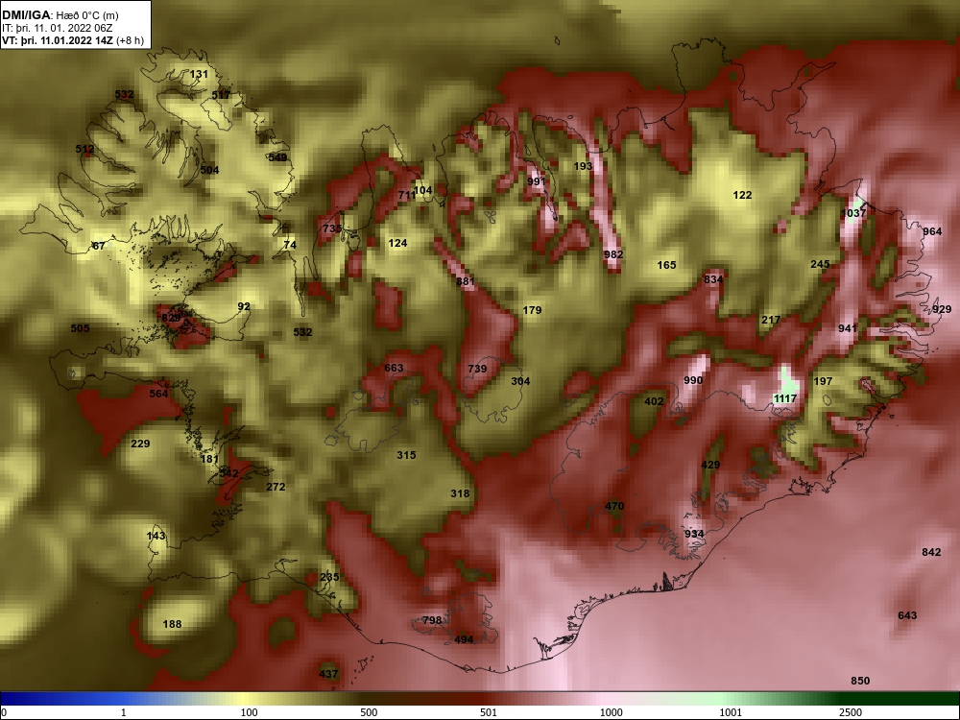This screenshot has width=960, height=720.
Task: Click the 549 value on the map
Action: point(278,157)
